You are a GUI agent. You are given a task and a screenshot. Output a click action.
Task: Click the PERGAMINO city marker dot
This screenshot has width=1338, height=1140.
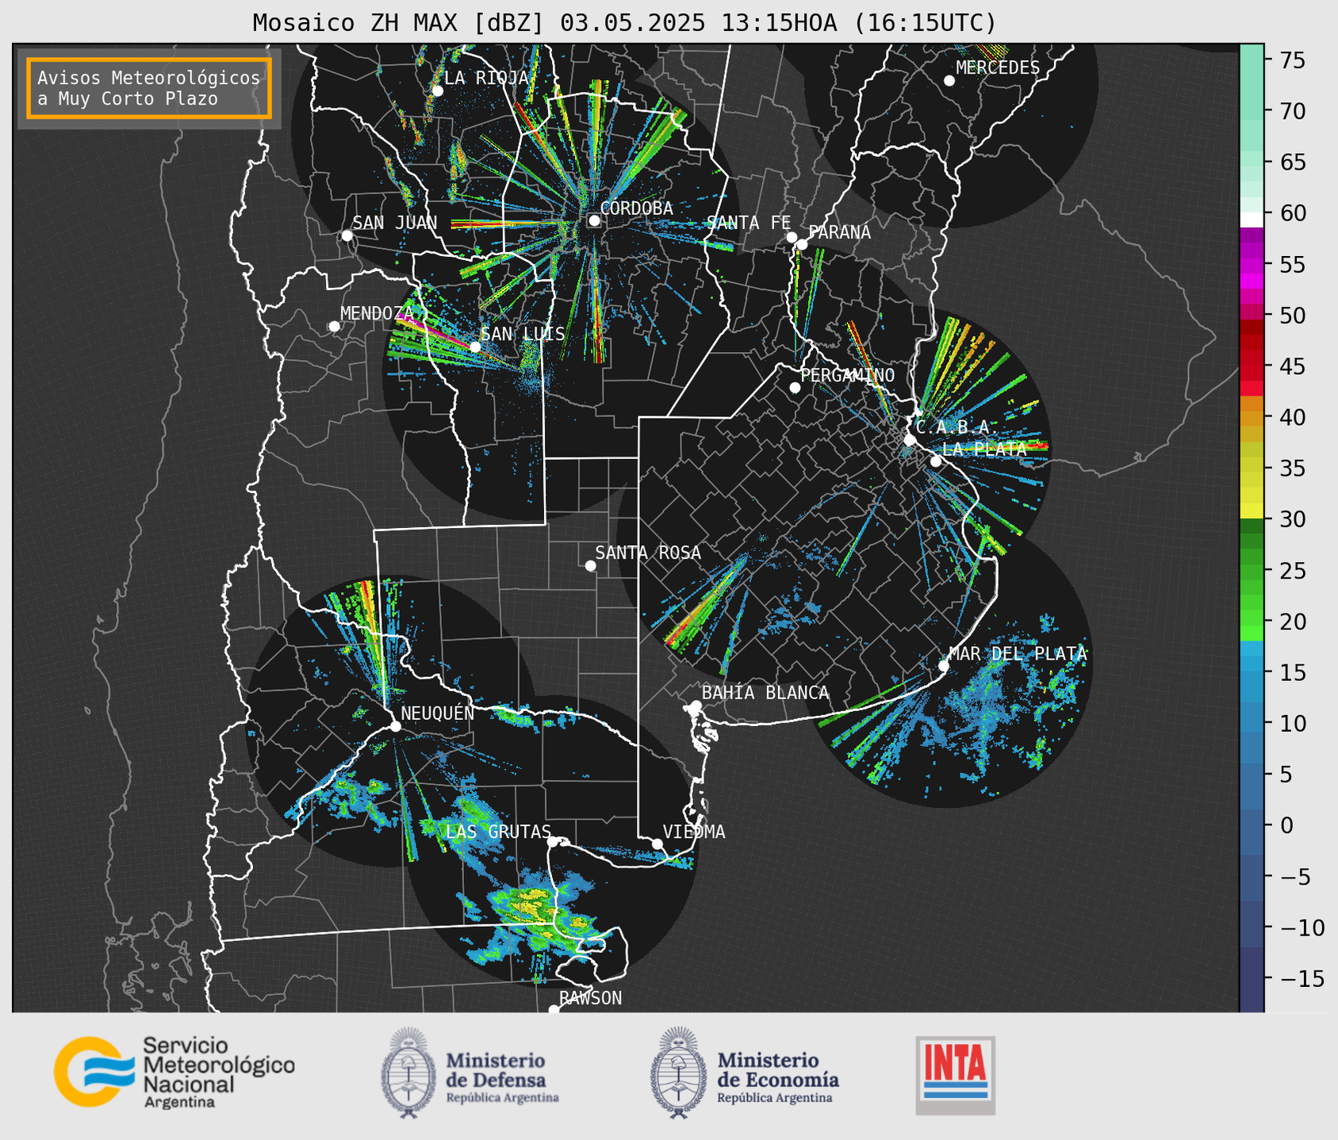point(795,388)
